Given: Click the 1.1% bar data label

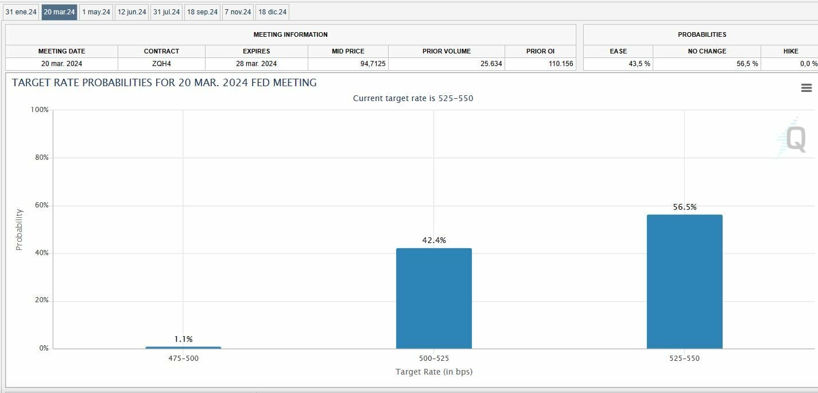Looking at the screenshot, I should (183, 339).
